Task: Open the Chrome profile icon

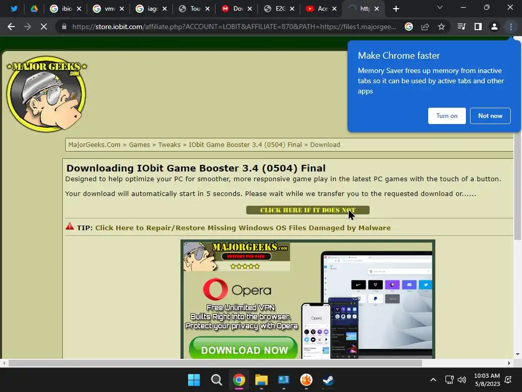Action: click(494, 27)
